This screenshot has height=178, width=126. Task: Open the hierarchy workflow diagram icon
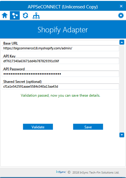[x=36, y=16]
